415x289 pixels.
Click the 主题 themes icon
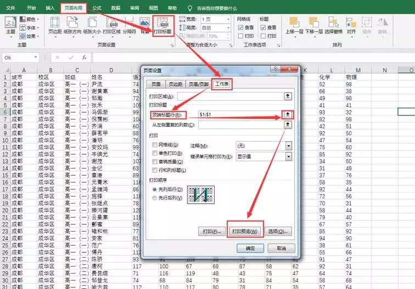point(11,26)
